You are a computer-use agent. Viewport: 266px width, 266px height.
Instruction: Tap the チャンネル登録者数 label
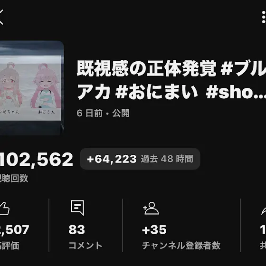(181, 246)
